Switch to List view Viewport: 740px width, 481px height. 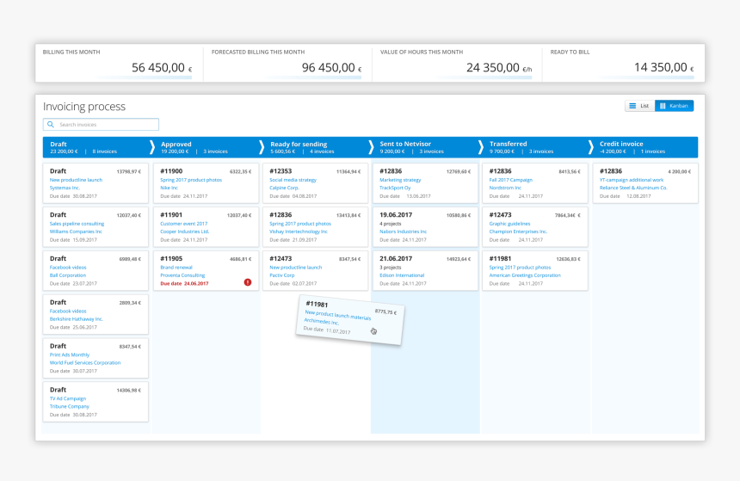(639, 106)
